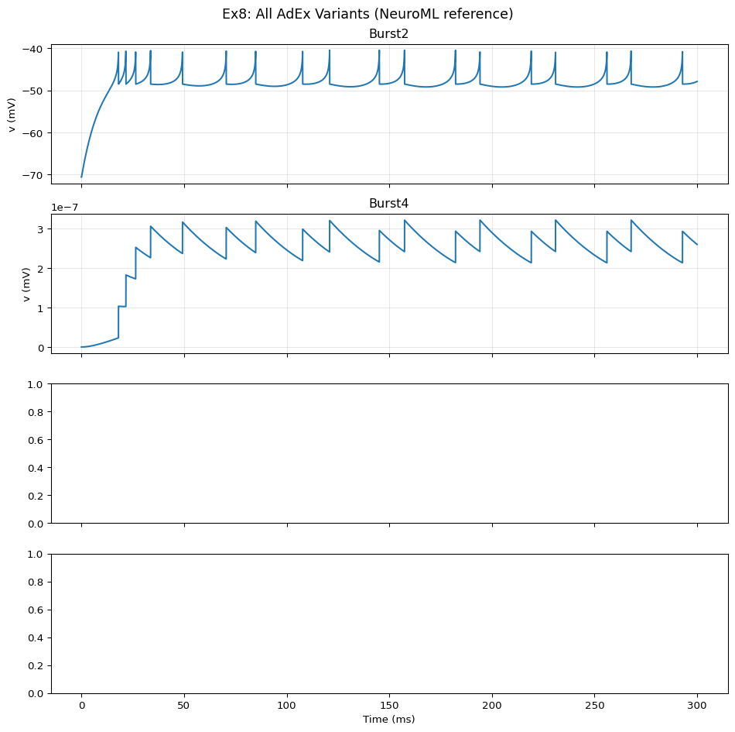
Task: Click the '300' tick on the time axis
Action: coord(697,705)
